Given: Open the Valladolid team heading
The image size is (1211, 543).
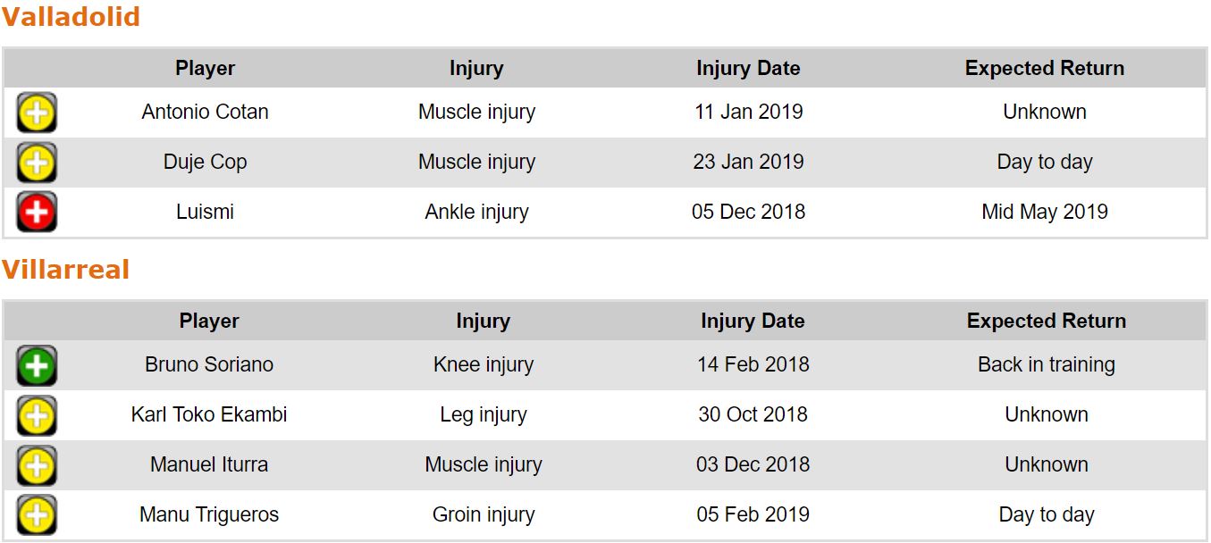Looking at the screenshot, I should (71, 17).
